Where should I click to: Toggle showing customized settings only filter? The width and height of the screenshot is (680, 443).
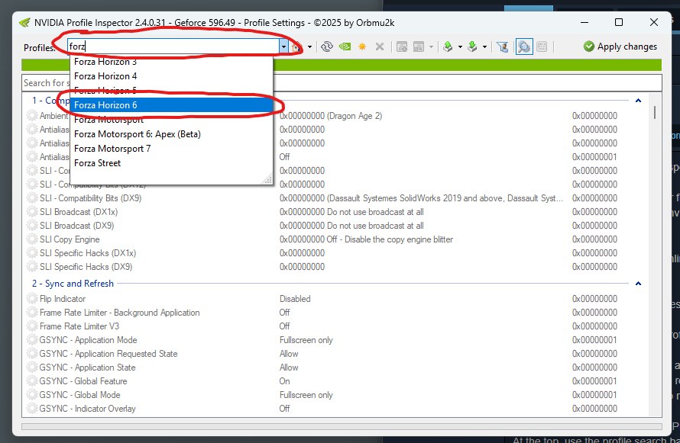[503, 47]
